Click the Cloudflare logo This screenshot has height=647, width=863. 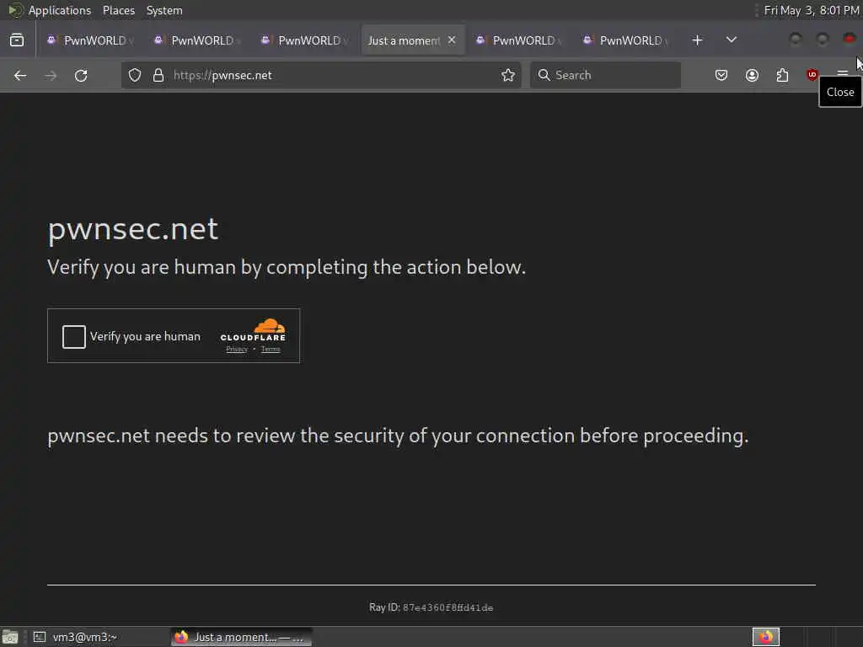click(253, 330)
